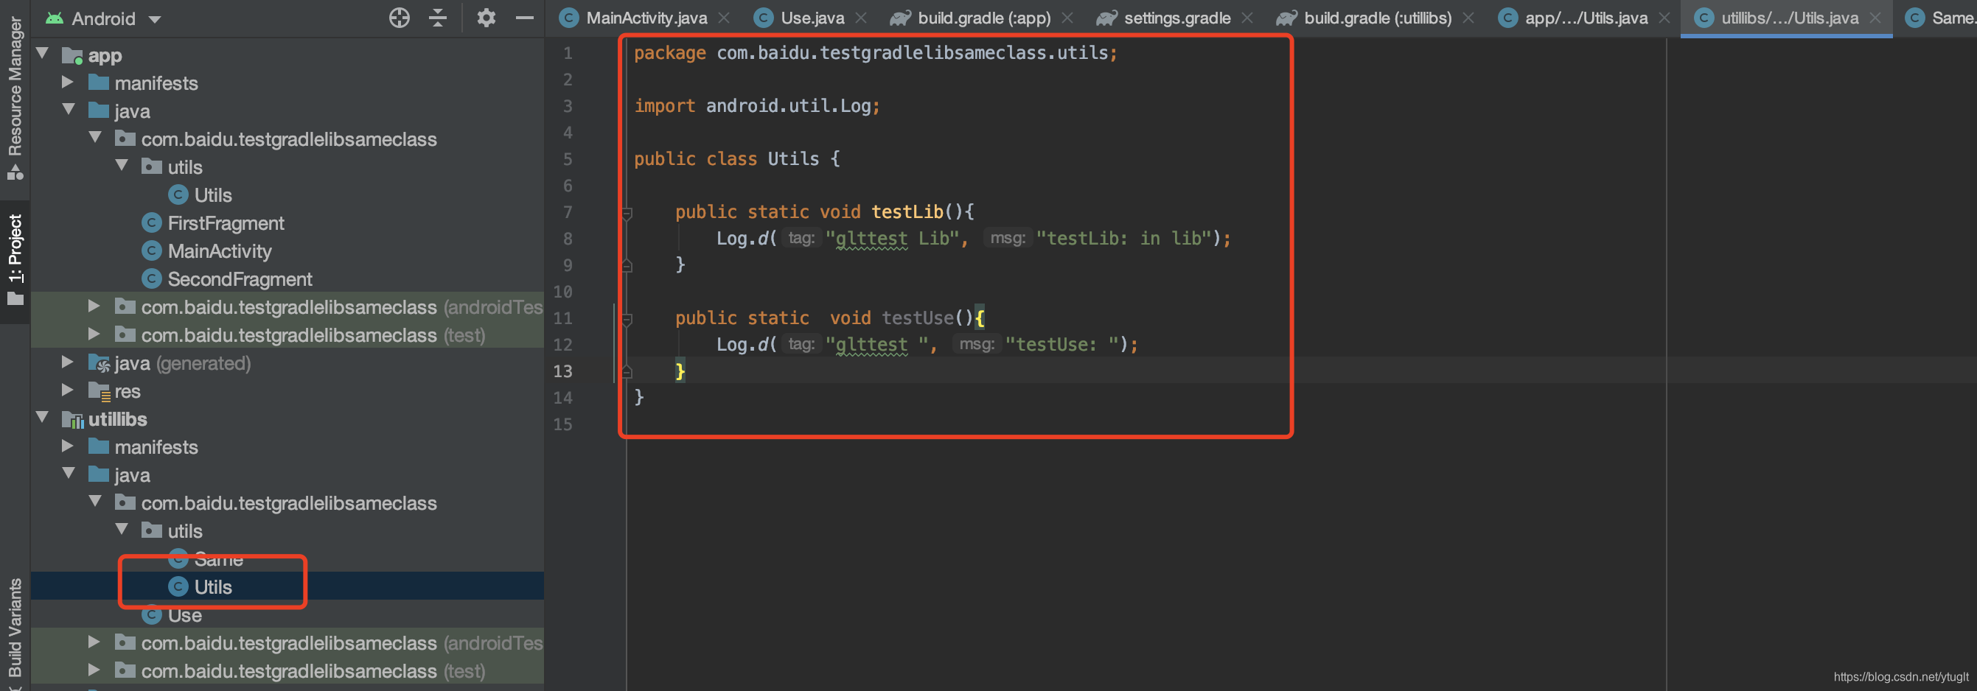
Task: Close the build.gradle (:utillibs) tab
Action: (x=1468, y=18)
